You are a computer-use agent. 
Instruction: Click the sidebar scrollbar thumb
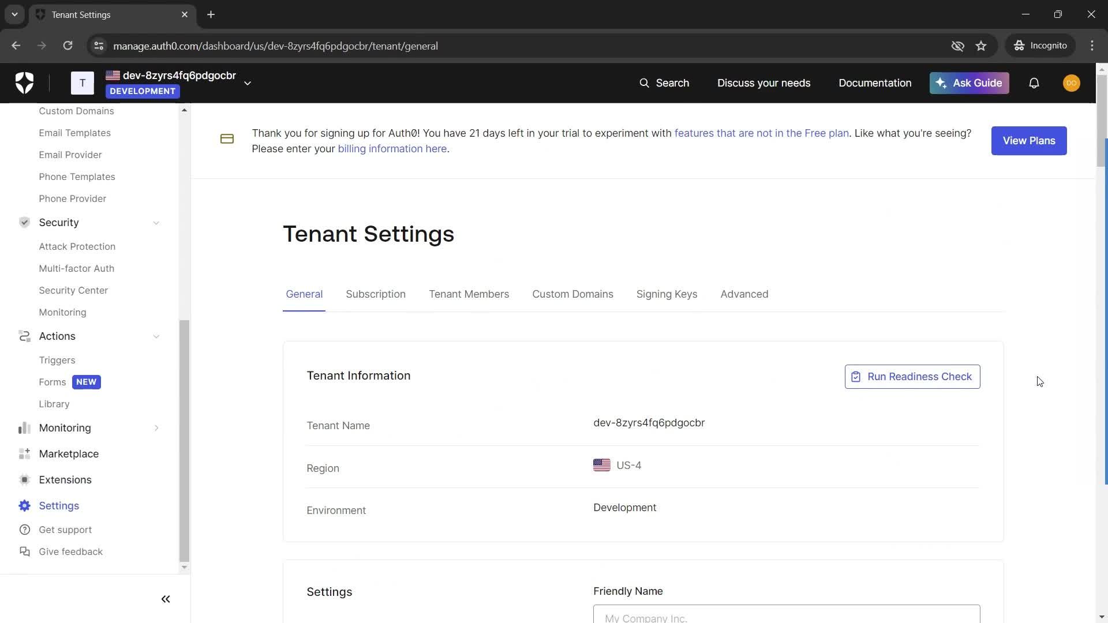[184, 441]
